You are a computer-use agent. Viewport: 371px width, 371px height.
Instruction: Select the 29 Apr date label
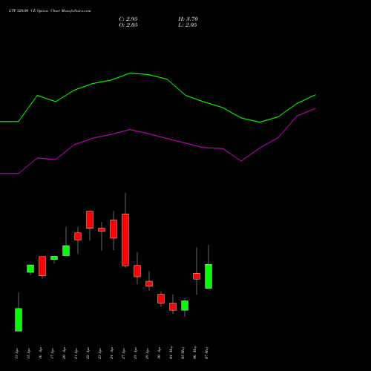148,353
